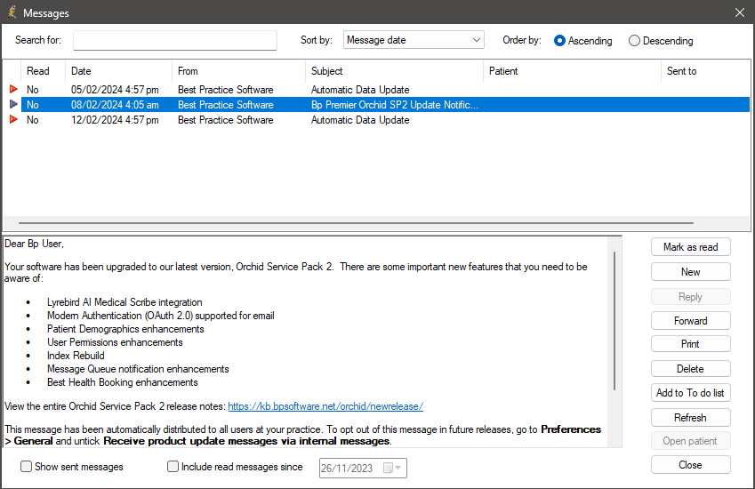The width and height of the screenshot is (755, 489).
Task: Click the Sent to column header
Action: 705,71
